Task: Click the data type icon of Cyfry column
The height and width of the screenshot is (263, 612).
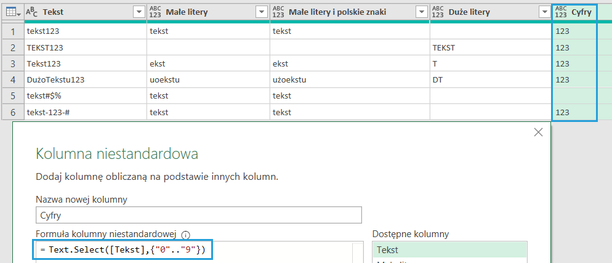Action: coord(561,12)
